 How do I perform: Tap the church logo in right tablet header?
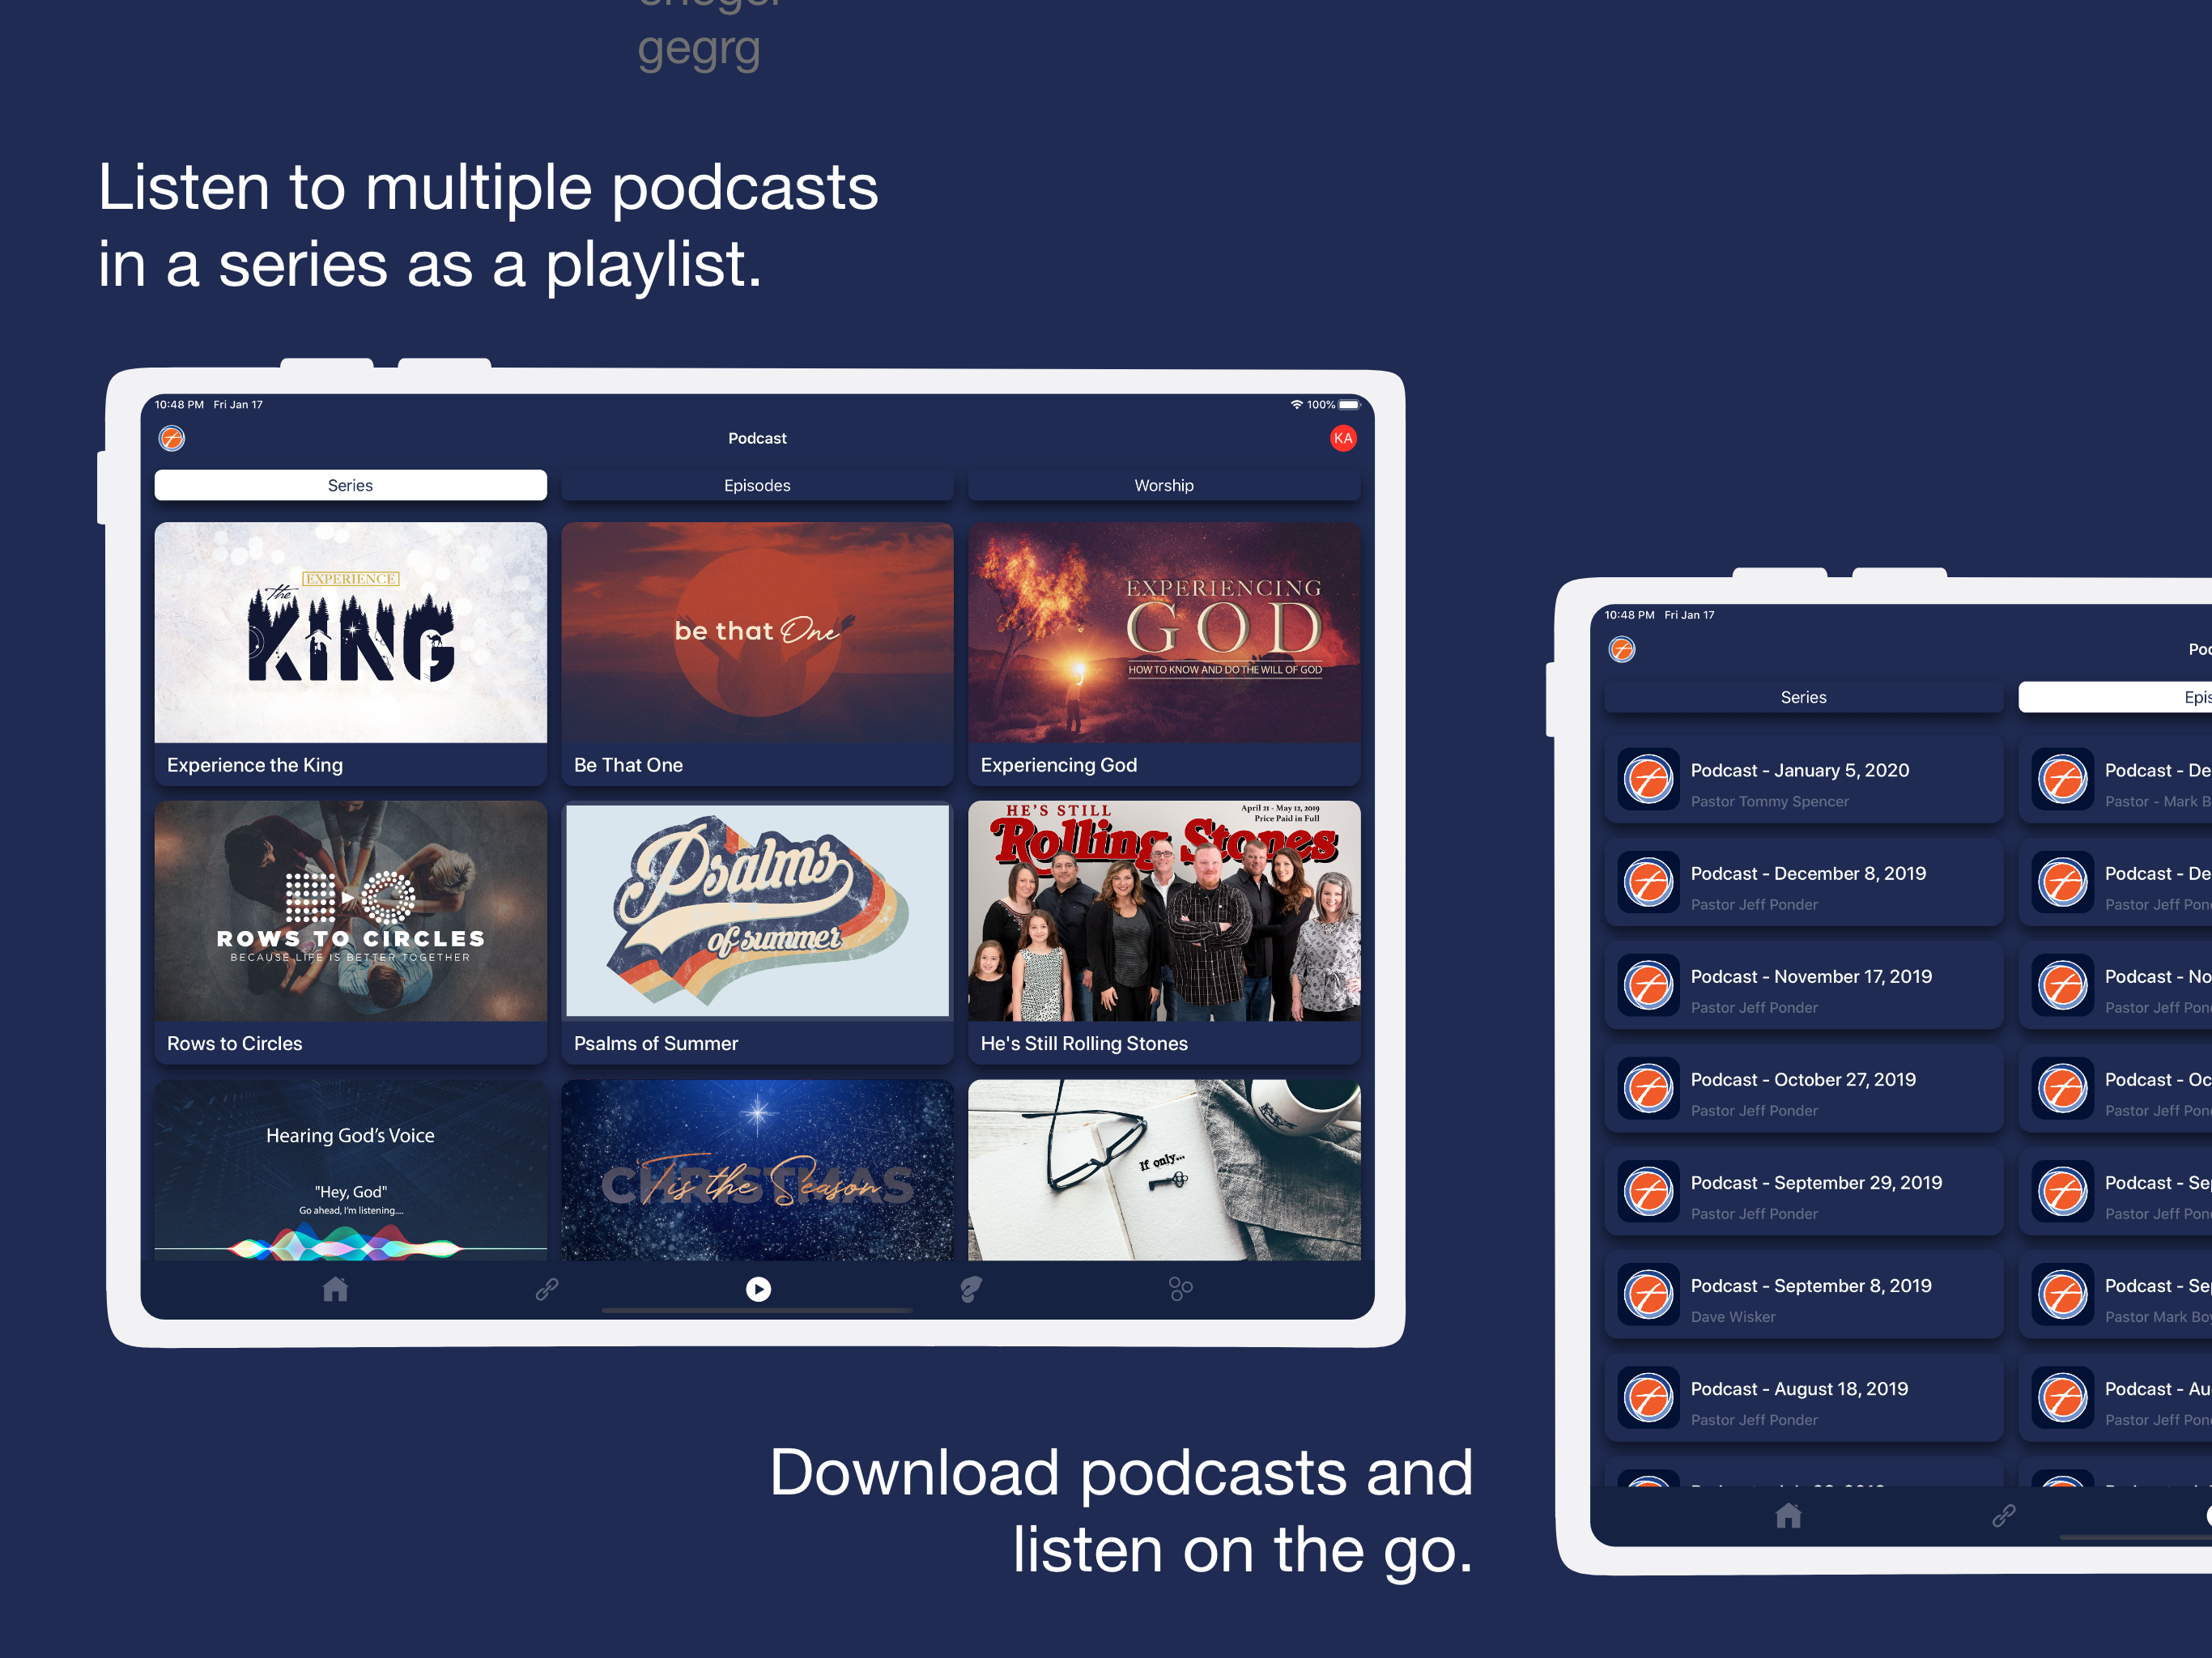tap(1622, 649)
